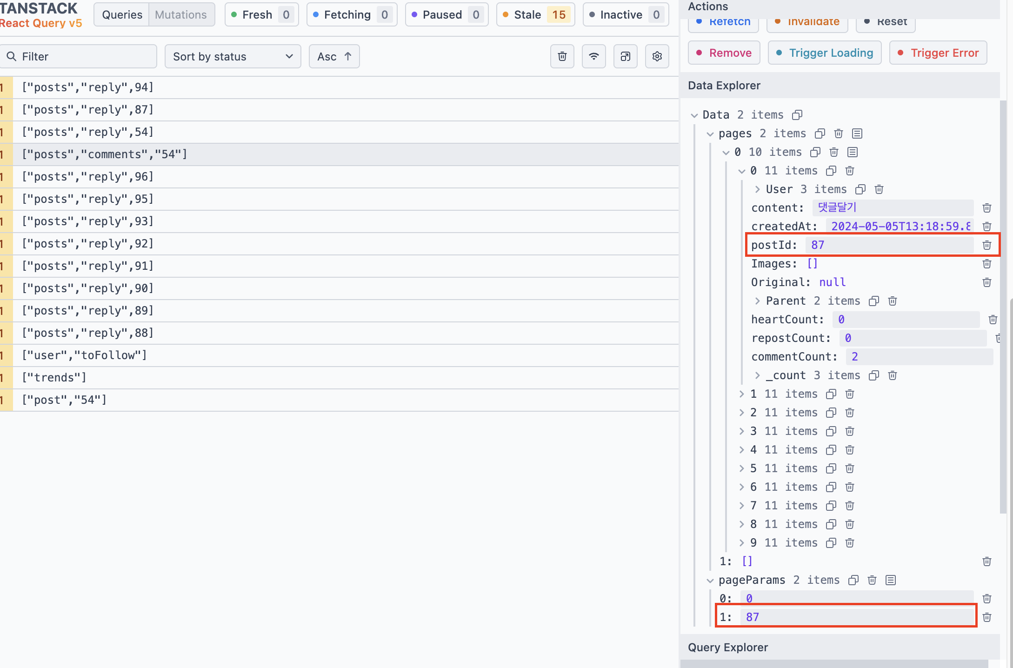Click Remove action button
Viewport: 1013px width, 668px height.
point(724,53)
